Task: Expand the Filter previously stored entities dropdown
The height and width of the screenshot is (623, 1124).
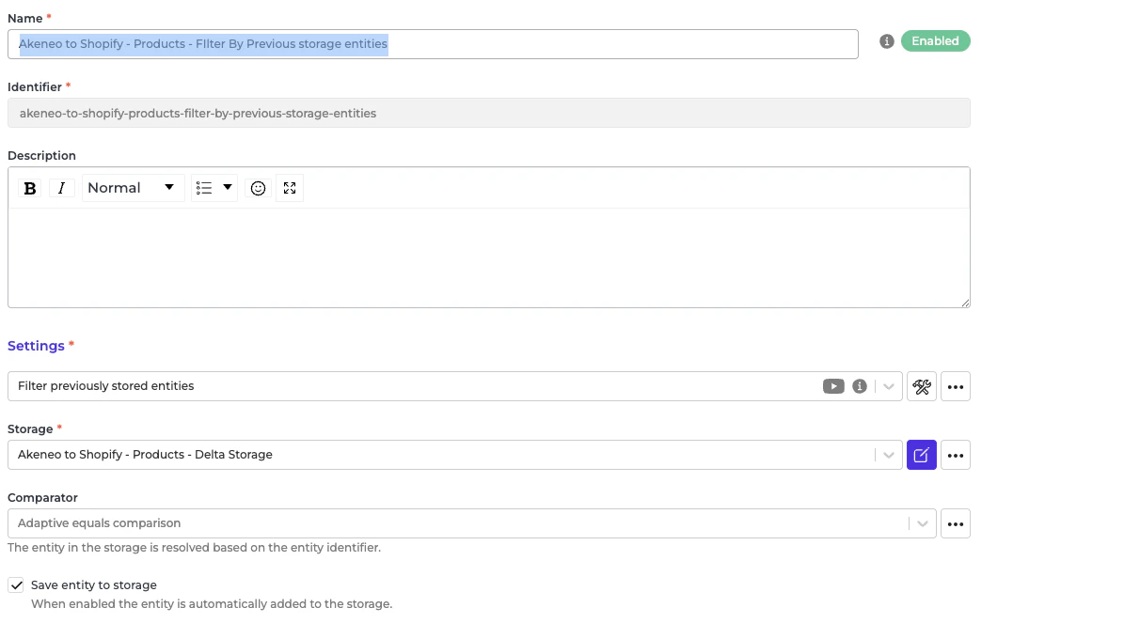Action: point(888,387)
